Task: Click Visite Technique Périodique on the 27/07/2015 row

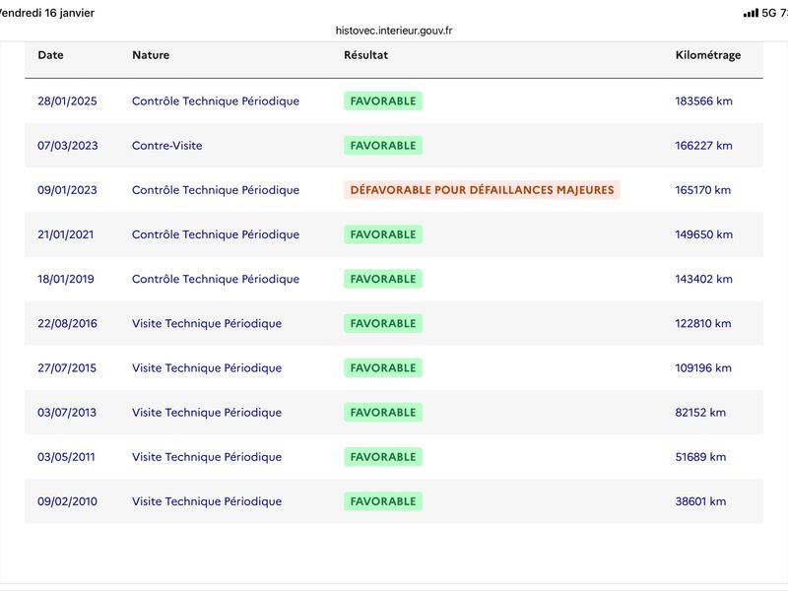Action: pos(207,368)
